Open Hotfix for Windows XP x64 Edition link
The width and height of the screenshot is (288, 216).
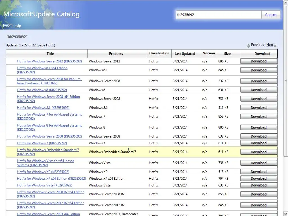point(51,179)
